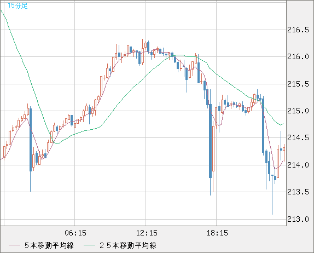Click the 215.5 price axis label
Screen dimensions: 314x253
298,84
